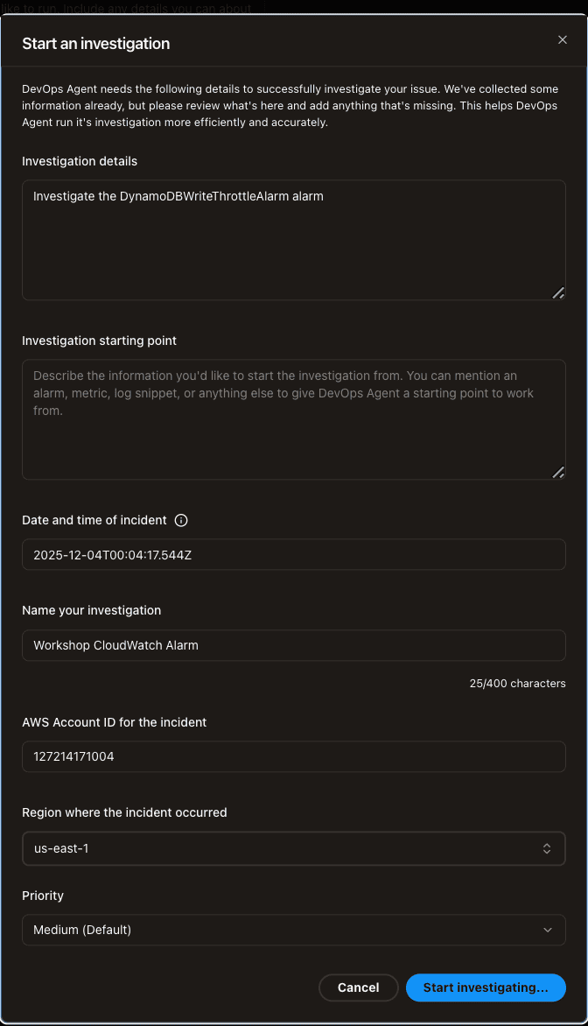This screenshot has height=1026, width=588.
Task: Focus the AWS Account ID input
Action: 293,756
